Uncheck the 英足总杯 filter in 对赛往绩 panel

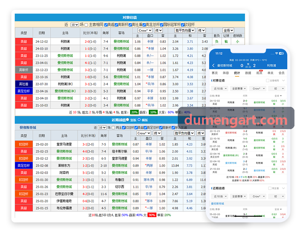[x=144, y=25]
